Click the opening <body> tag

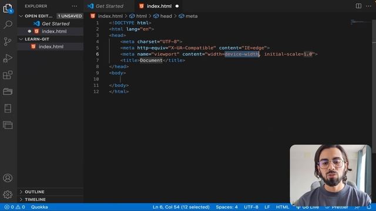(x=117, y=73)
